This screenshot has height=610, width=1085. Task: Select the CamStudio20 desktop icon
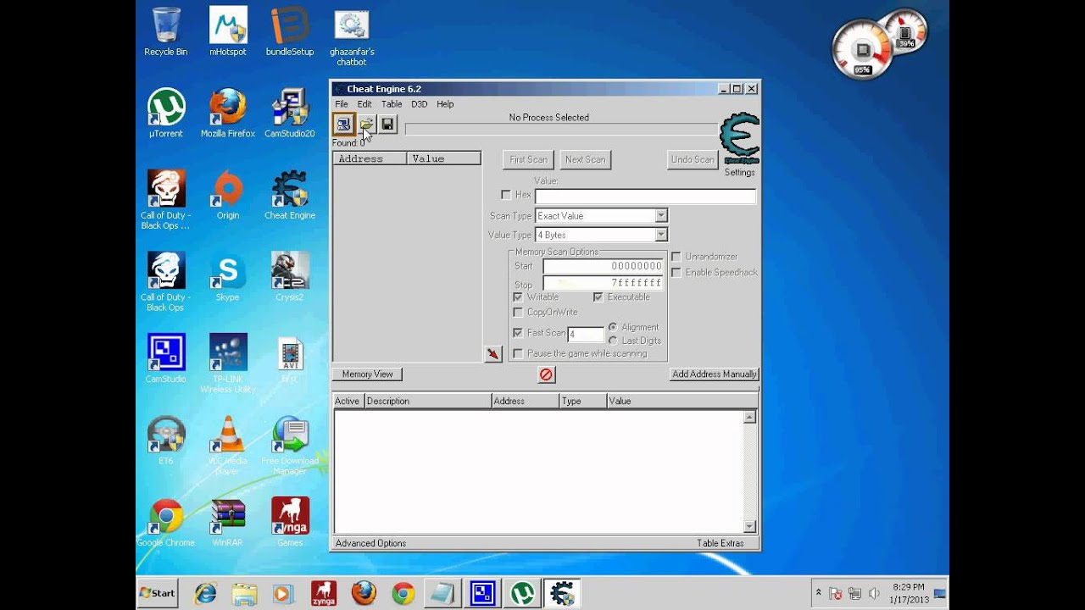click(x=290, y=114)
